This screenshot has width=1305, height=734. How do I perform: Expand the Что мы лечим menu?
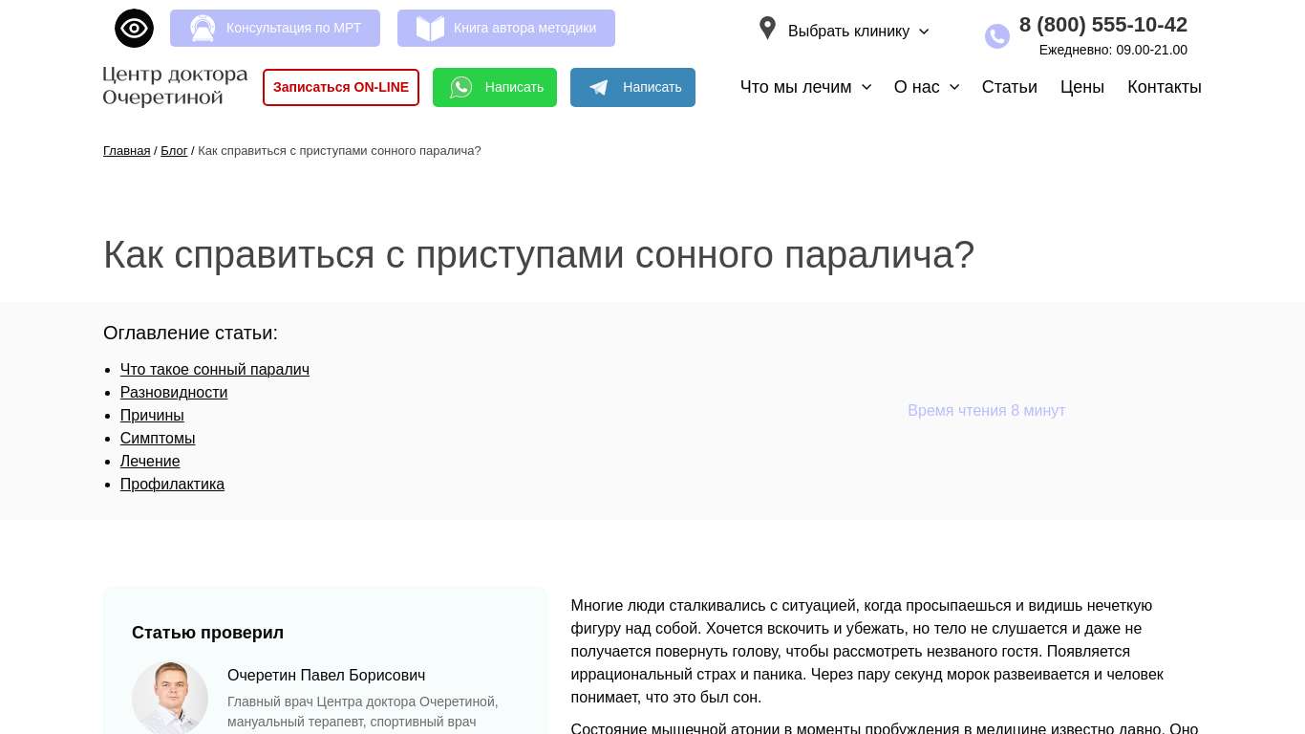[805, 87]
